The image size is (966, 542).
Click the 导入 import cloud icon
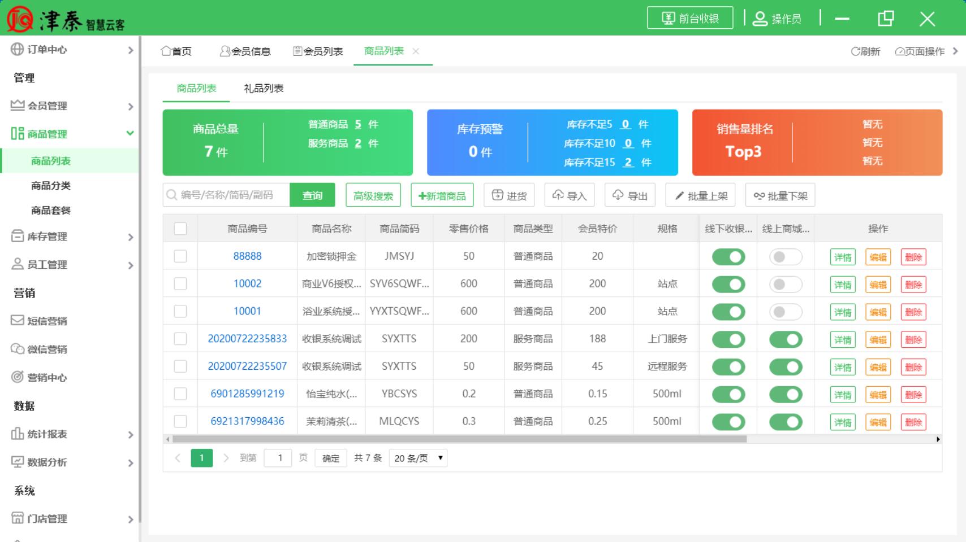pos(558,195)
